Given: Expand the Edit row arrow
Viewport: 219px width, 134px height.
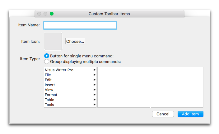Looking at the screenshot, I should (95, 80).
